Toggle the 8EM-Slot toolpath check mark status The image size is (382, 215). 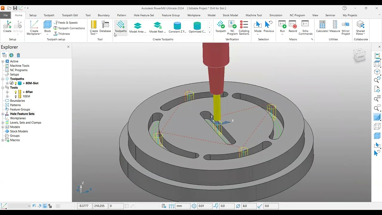12,83
